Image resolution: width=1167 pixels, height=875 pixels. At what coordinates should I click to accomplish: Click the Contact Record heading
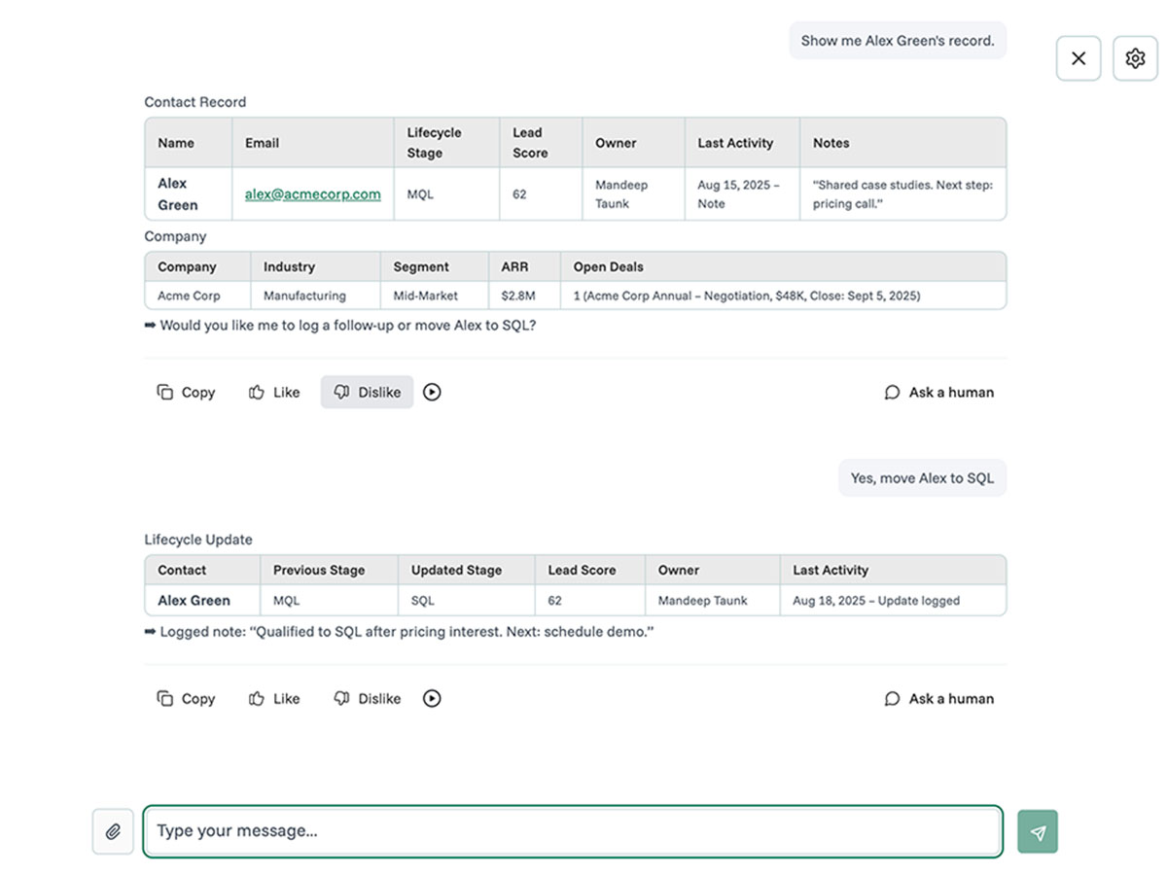[195, 102]
